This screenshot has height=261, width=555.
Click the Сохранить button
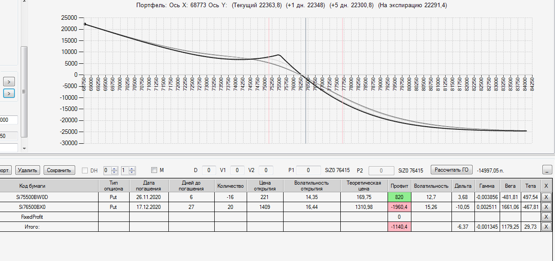(x=59, y=170)
